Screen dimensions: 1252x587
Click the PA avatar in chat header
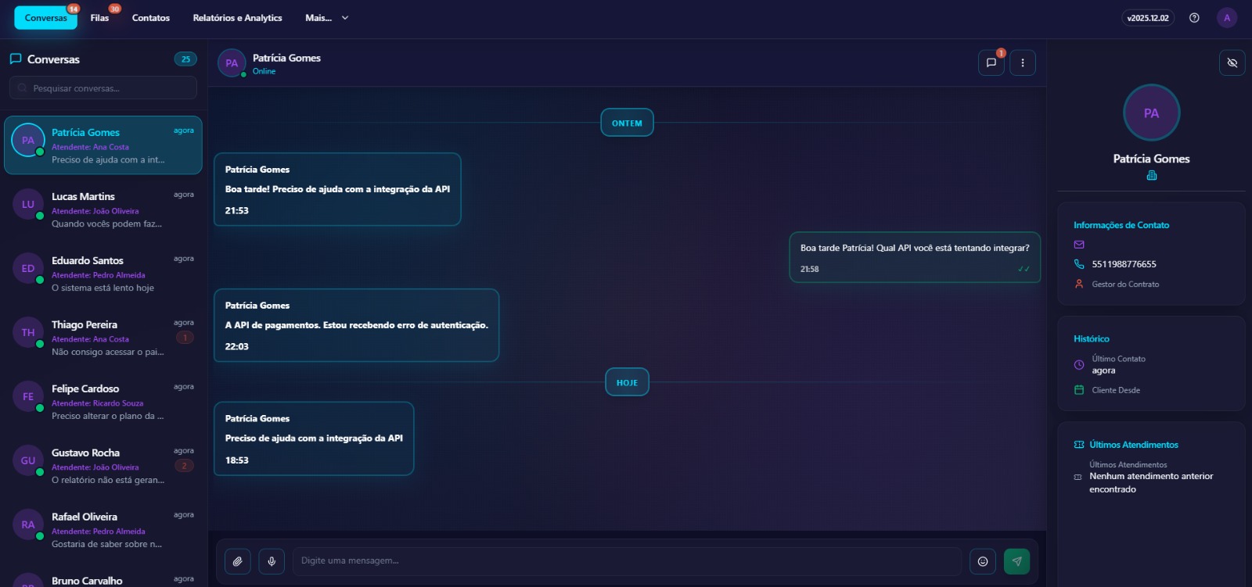232,63
